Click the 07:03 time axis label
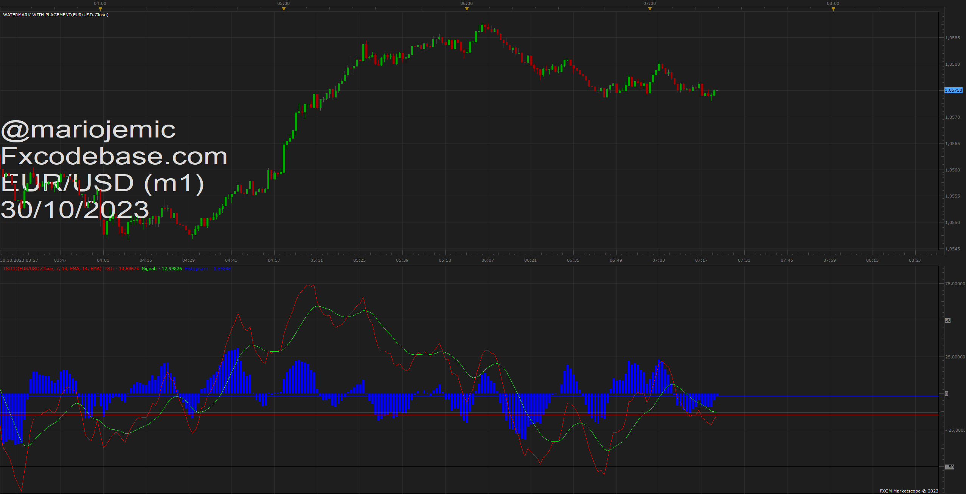966x494 pixels. 658,260
